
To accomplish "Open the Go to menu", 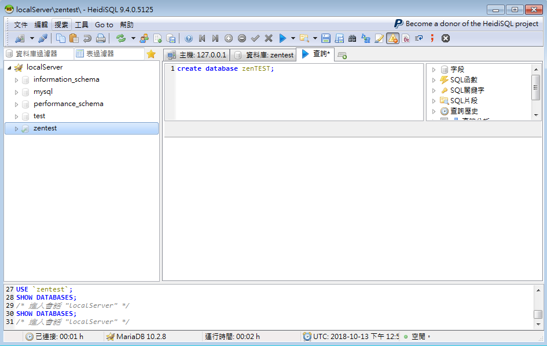I will [x=104, y=25].
